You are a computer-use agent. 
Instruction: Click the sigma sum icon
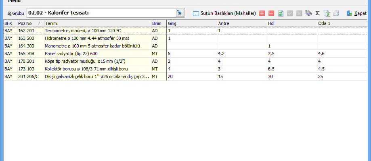tap(317, 13)
